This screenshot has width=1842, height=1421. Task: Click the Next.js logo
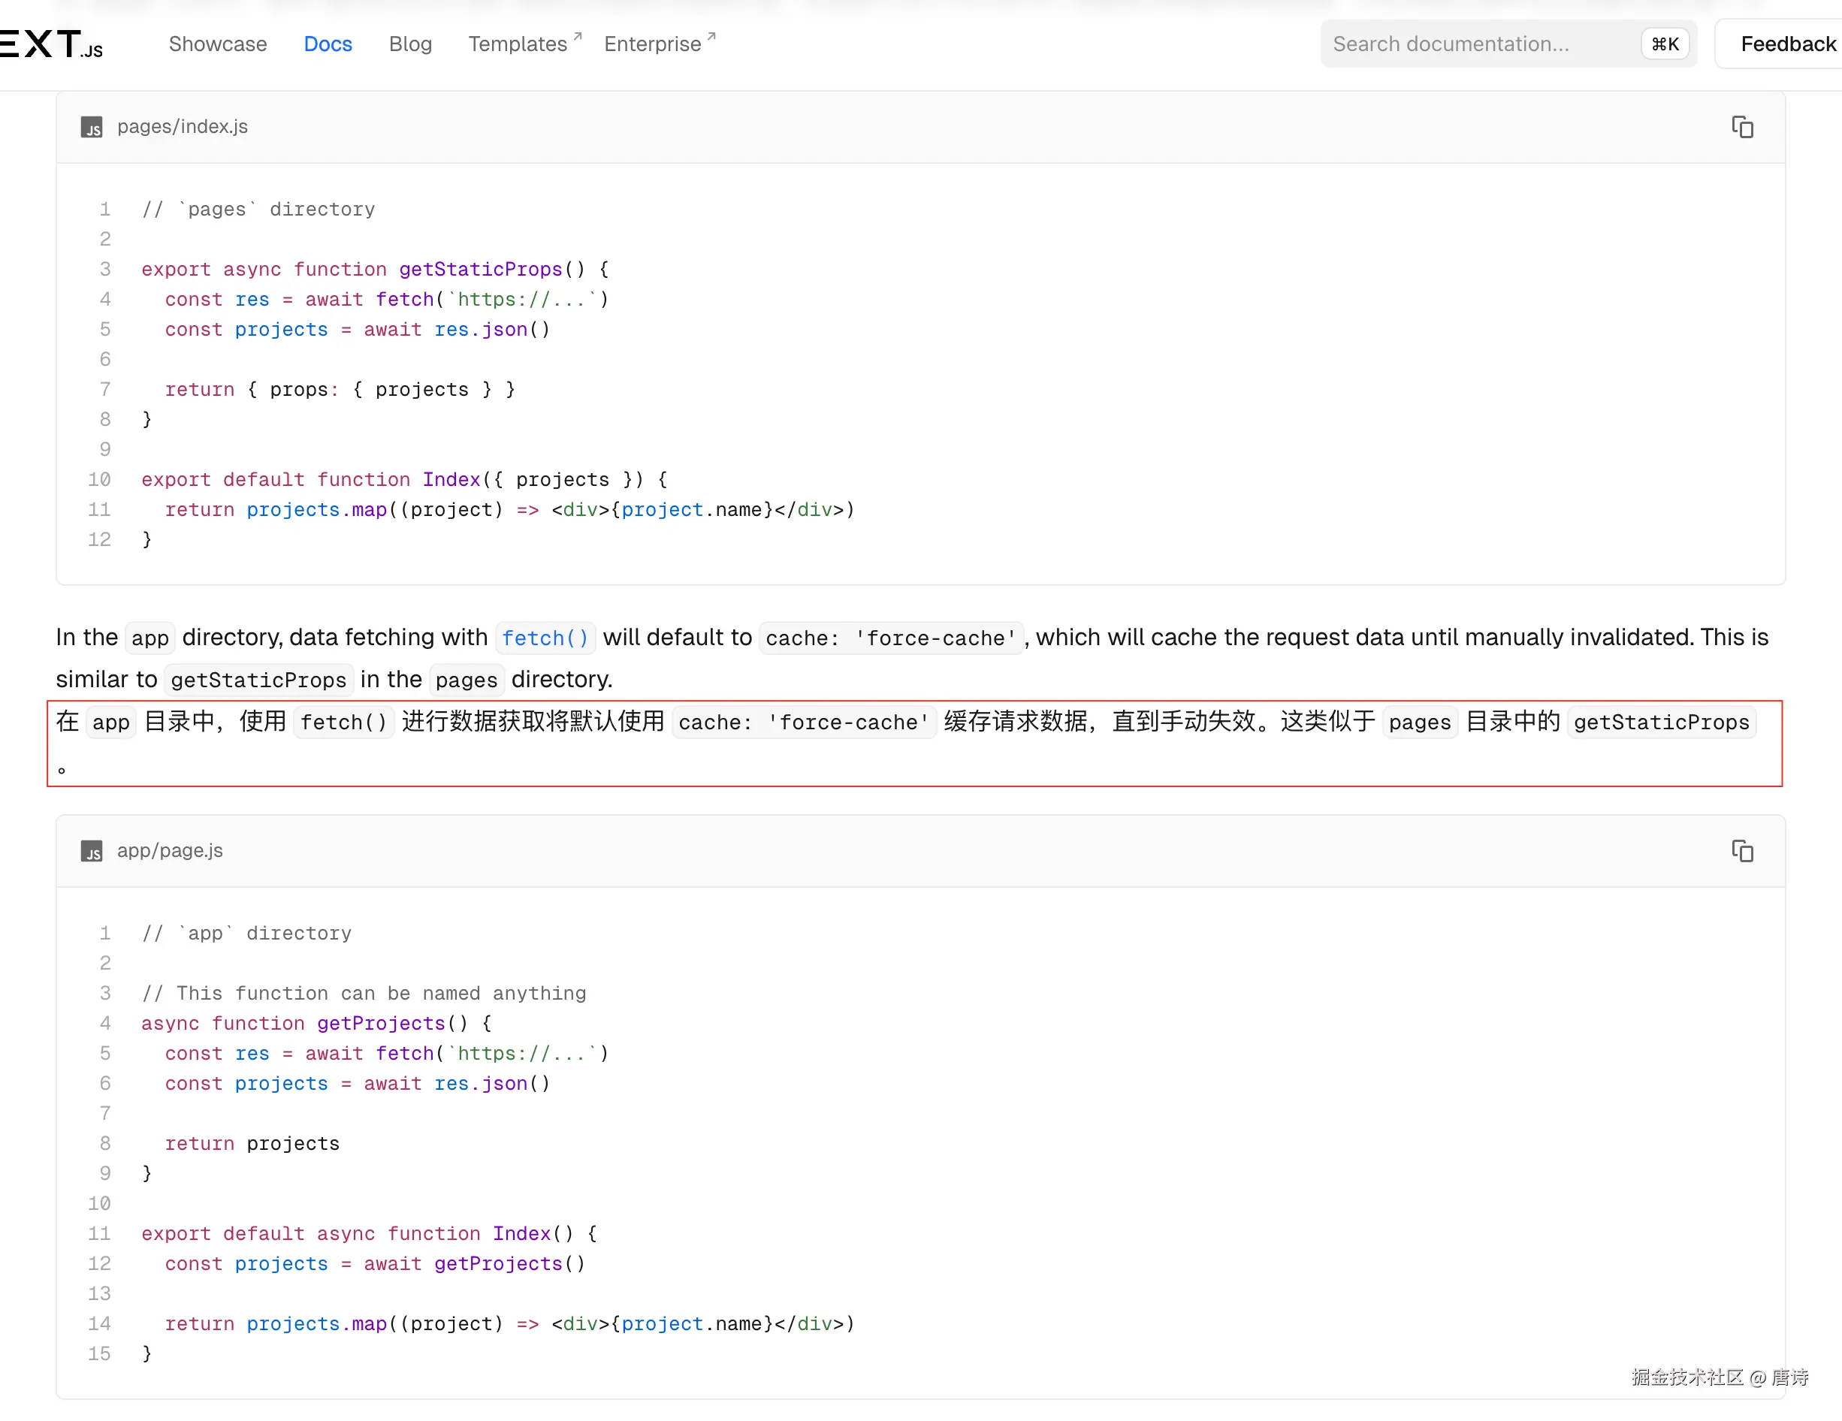[x=50, y=44]
